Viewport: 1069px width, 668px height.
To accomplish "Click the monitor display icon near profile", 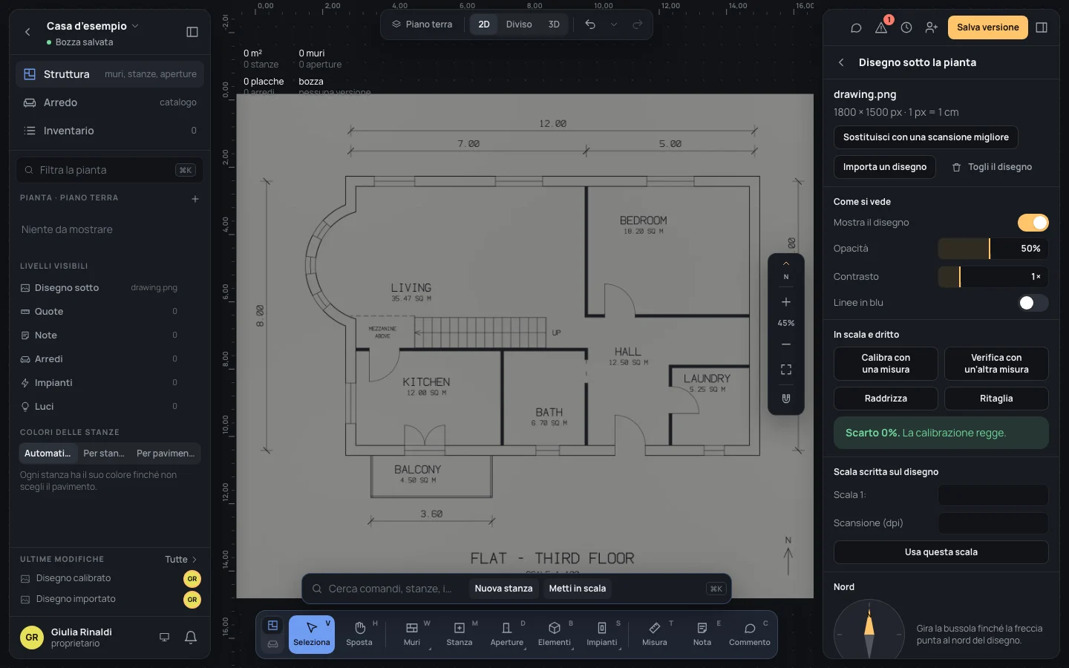I will point(165,637).
